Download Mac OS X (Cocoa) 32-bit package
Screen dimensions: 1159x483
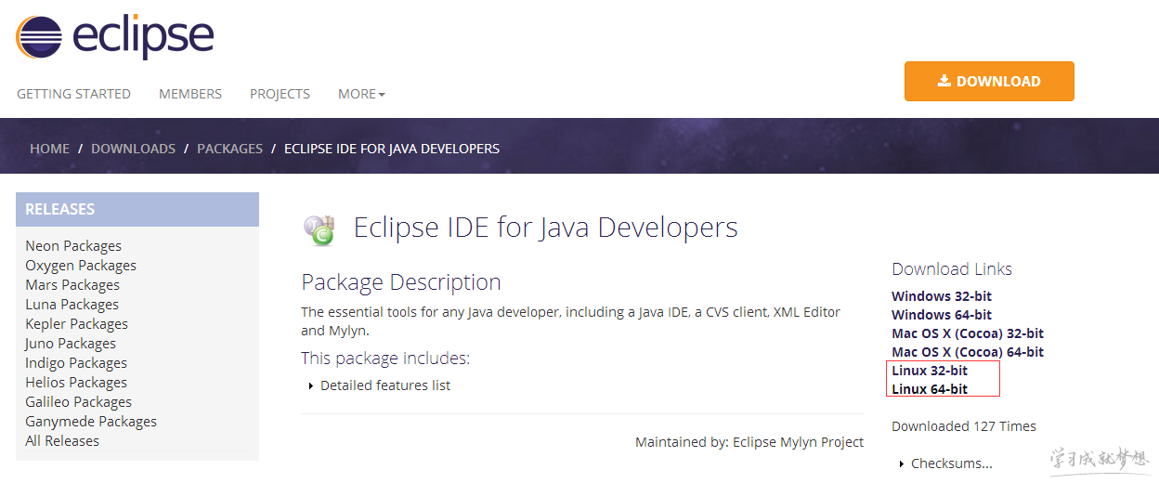(968, 333)
